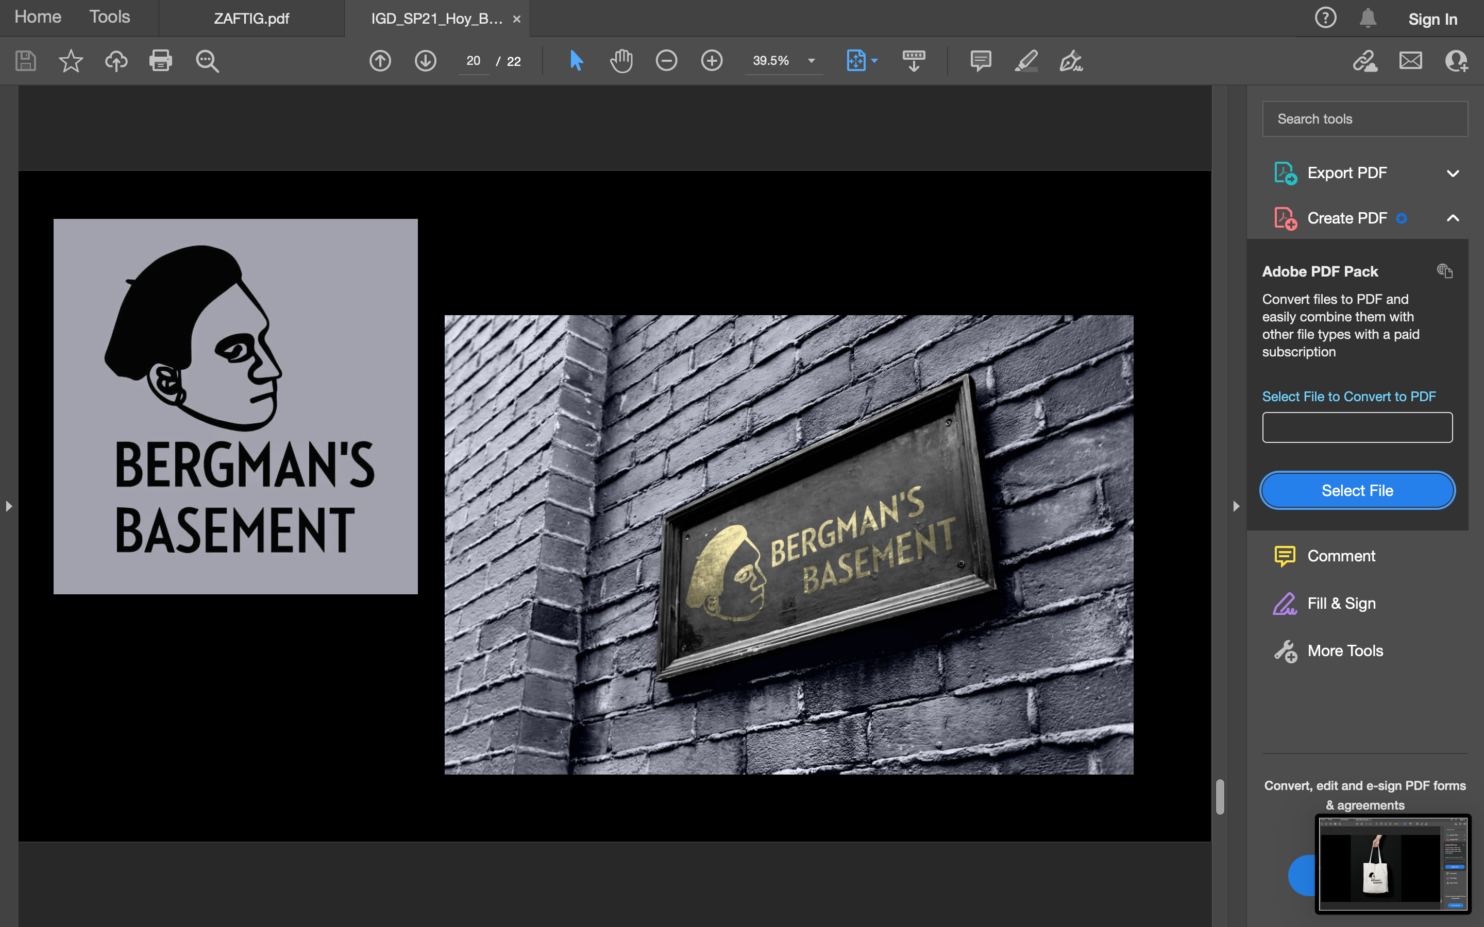
Task: Send file by email icon
Action: tap(1410, 61)
